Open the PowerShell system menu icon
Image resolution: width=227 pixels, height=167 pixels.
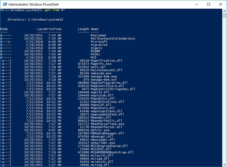pyautogui.click(x=4, y=4)
